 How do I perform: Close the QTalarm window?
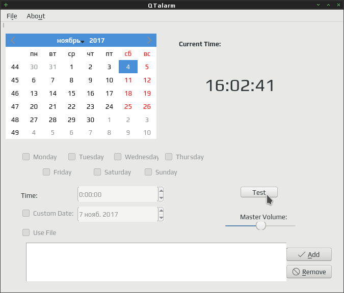338,5
